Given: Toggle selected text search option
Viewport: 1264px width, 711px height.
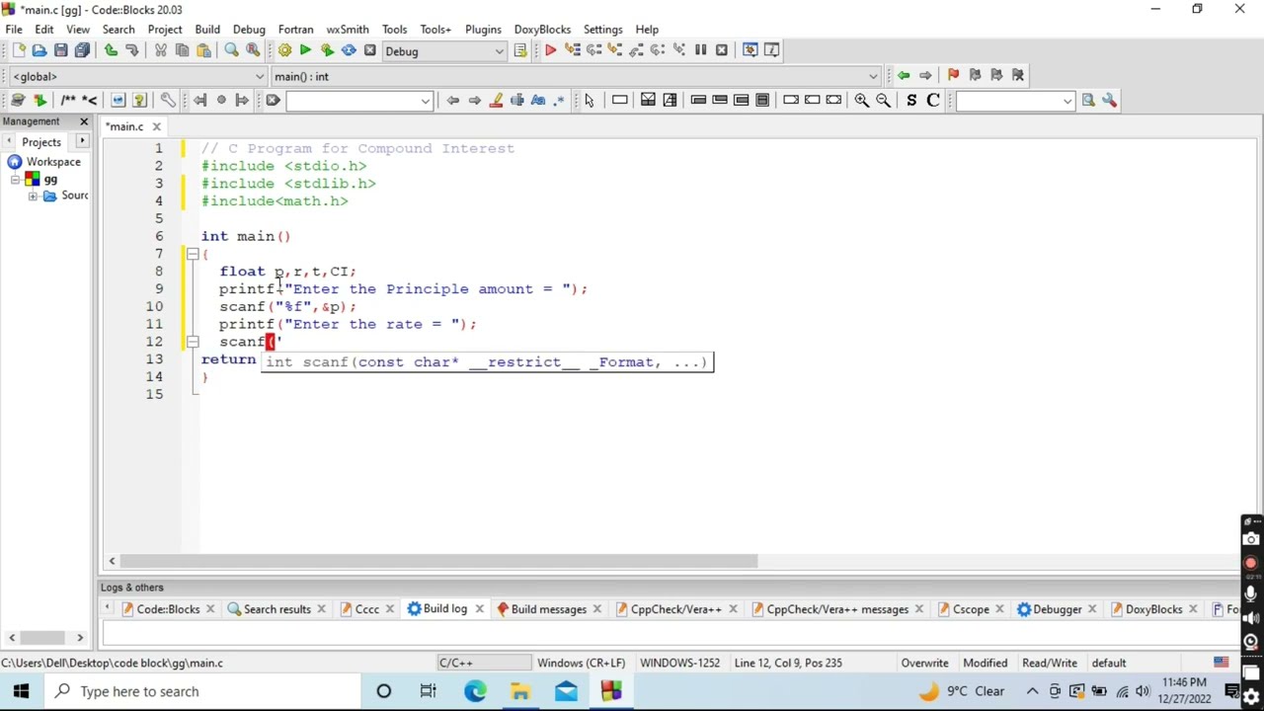Looking at the screenshot, I should point(516,100).
